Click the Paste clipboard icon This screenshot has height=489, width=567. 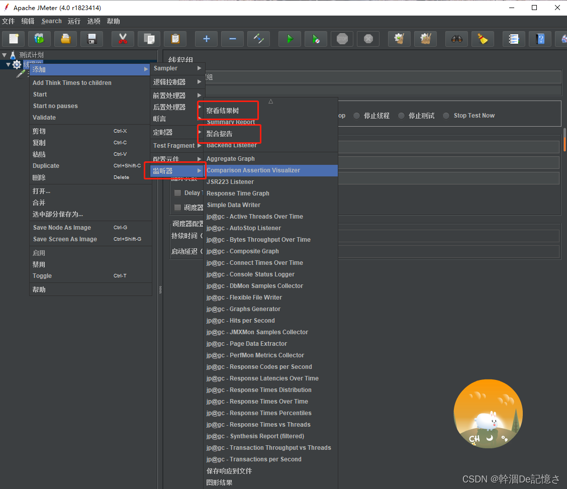click(x=175, y=39)
